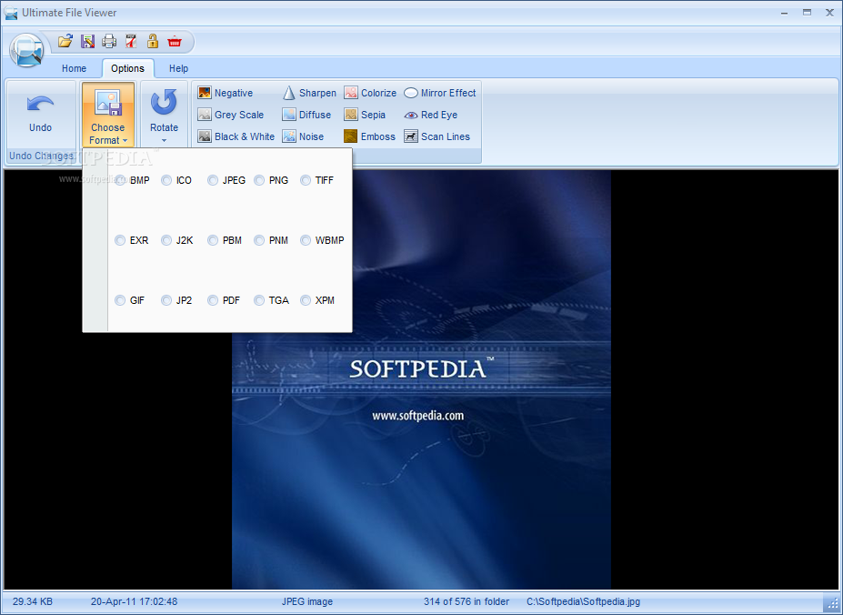Click the C:\Softpedia\Softpedia.jpg path text
The image size is (843, 615).
click(583, 601)
